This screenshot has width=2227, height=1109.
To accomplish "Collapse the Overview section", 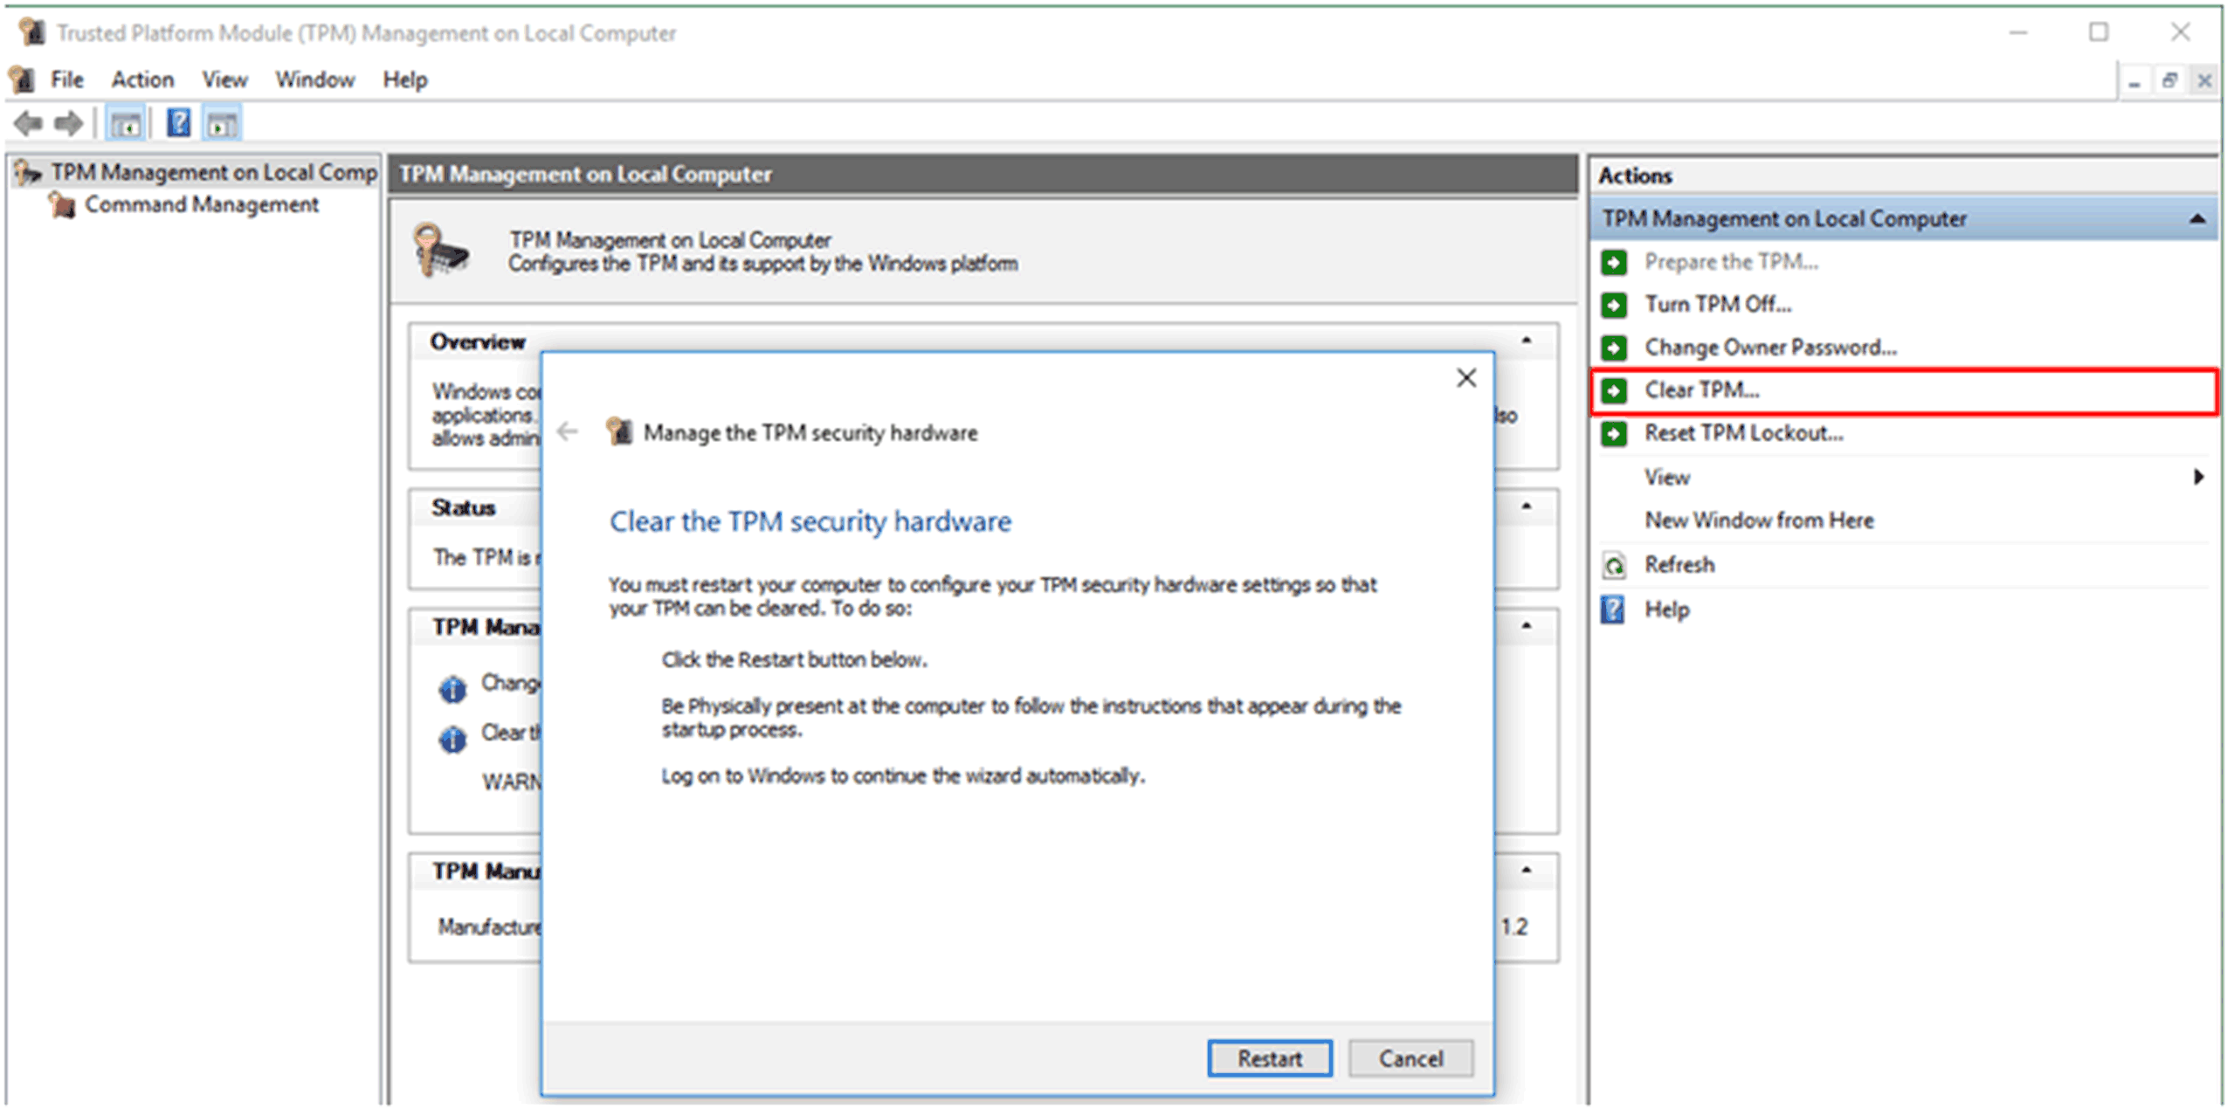I will click(x=1527, y=341).
